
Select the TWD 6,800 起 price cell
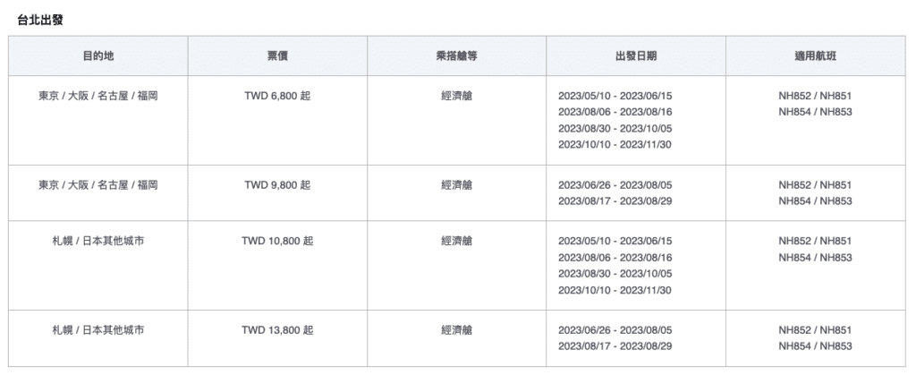[x=277, y=96]
